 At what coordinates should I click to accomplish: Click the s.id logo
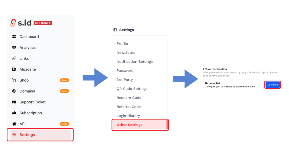pos(21,23)
